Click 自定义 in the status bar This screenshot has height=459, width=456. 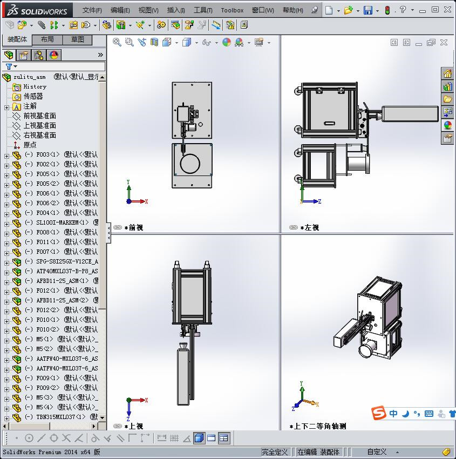click(377, 451)
